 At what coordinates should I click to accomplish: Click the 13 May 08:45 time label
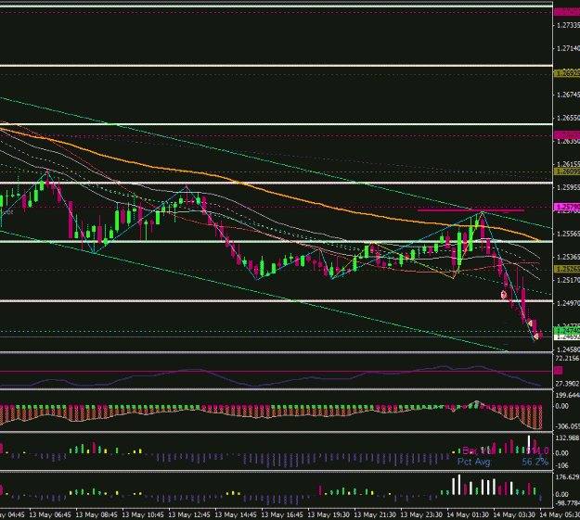point(97,514)
